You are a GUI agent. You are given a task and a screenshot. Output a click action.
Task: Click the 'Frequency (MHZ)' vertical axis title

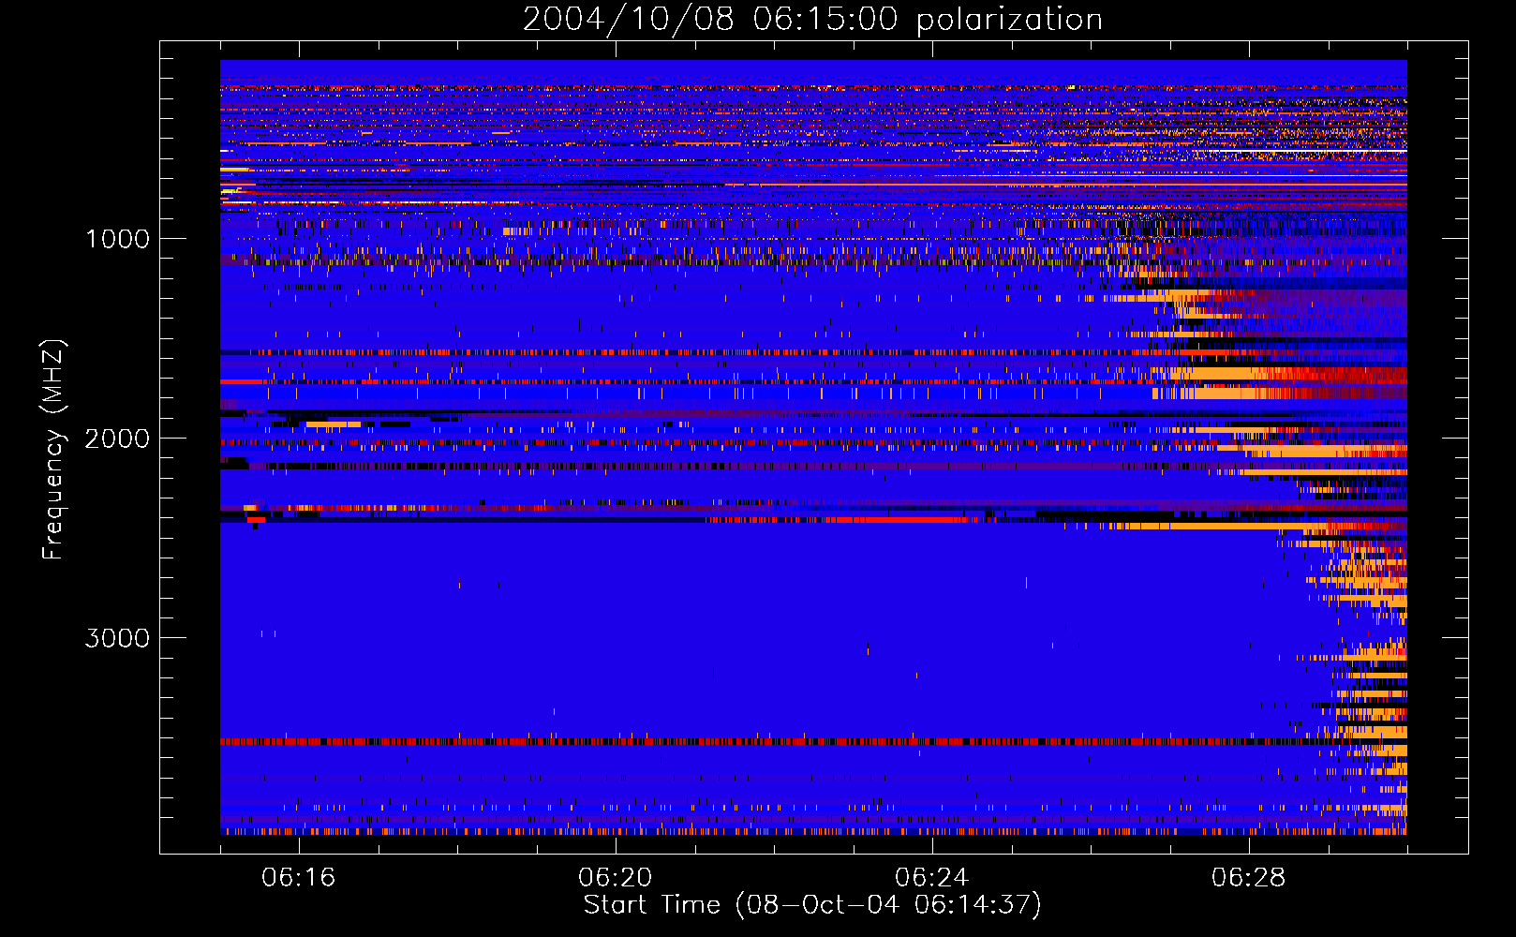tap(53, 450)
